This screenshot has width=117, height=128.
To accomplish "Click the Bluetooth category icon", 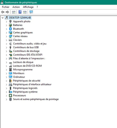I will pyautogui.click(x=10, y=29).
